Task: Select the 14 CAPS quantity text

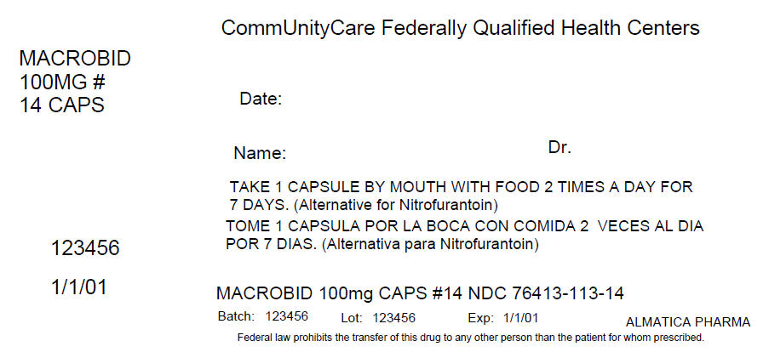Action: pos(61,105)
